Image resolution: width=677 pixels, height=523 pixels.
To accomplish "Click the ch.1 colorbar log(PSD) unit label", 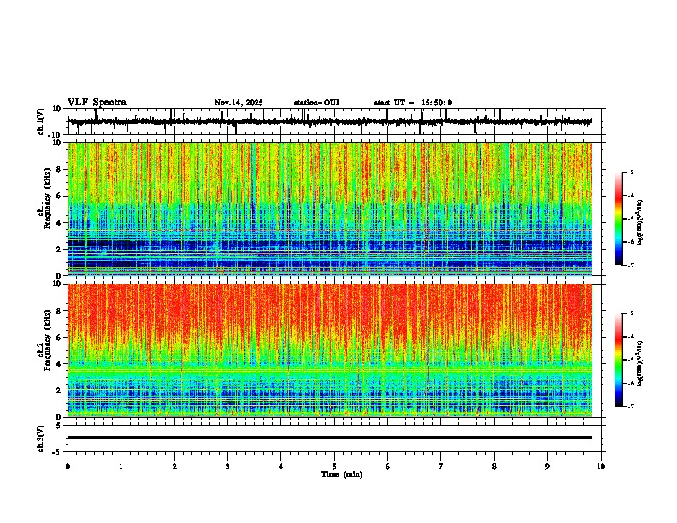I will coord(639,223).
